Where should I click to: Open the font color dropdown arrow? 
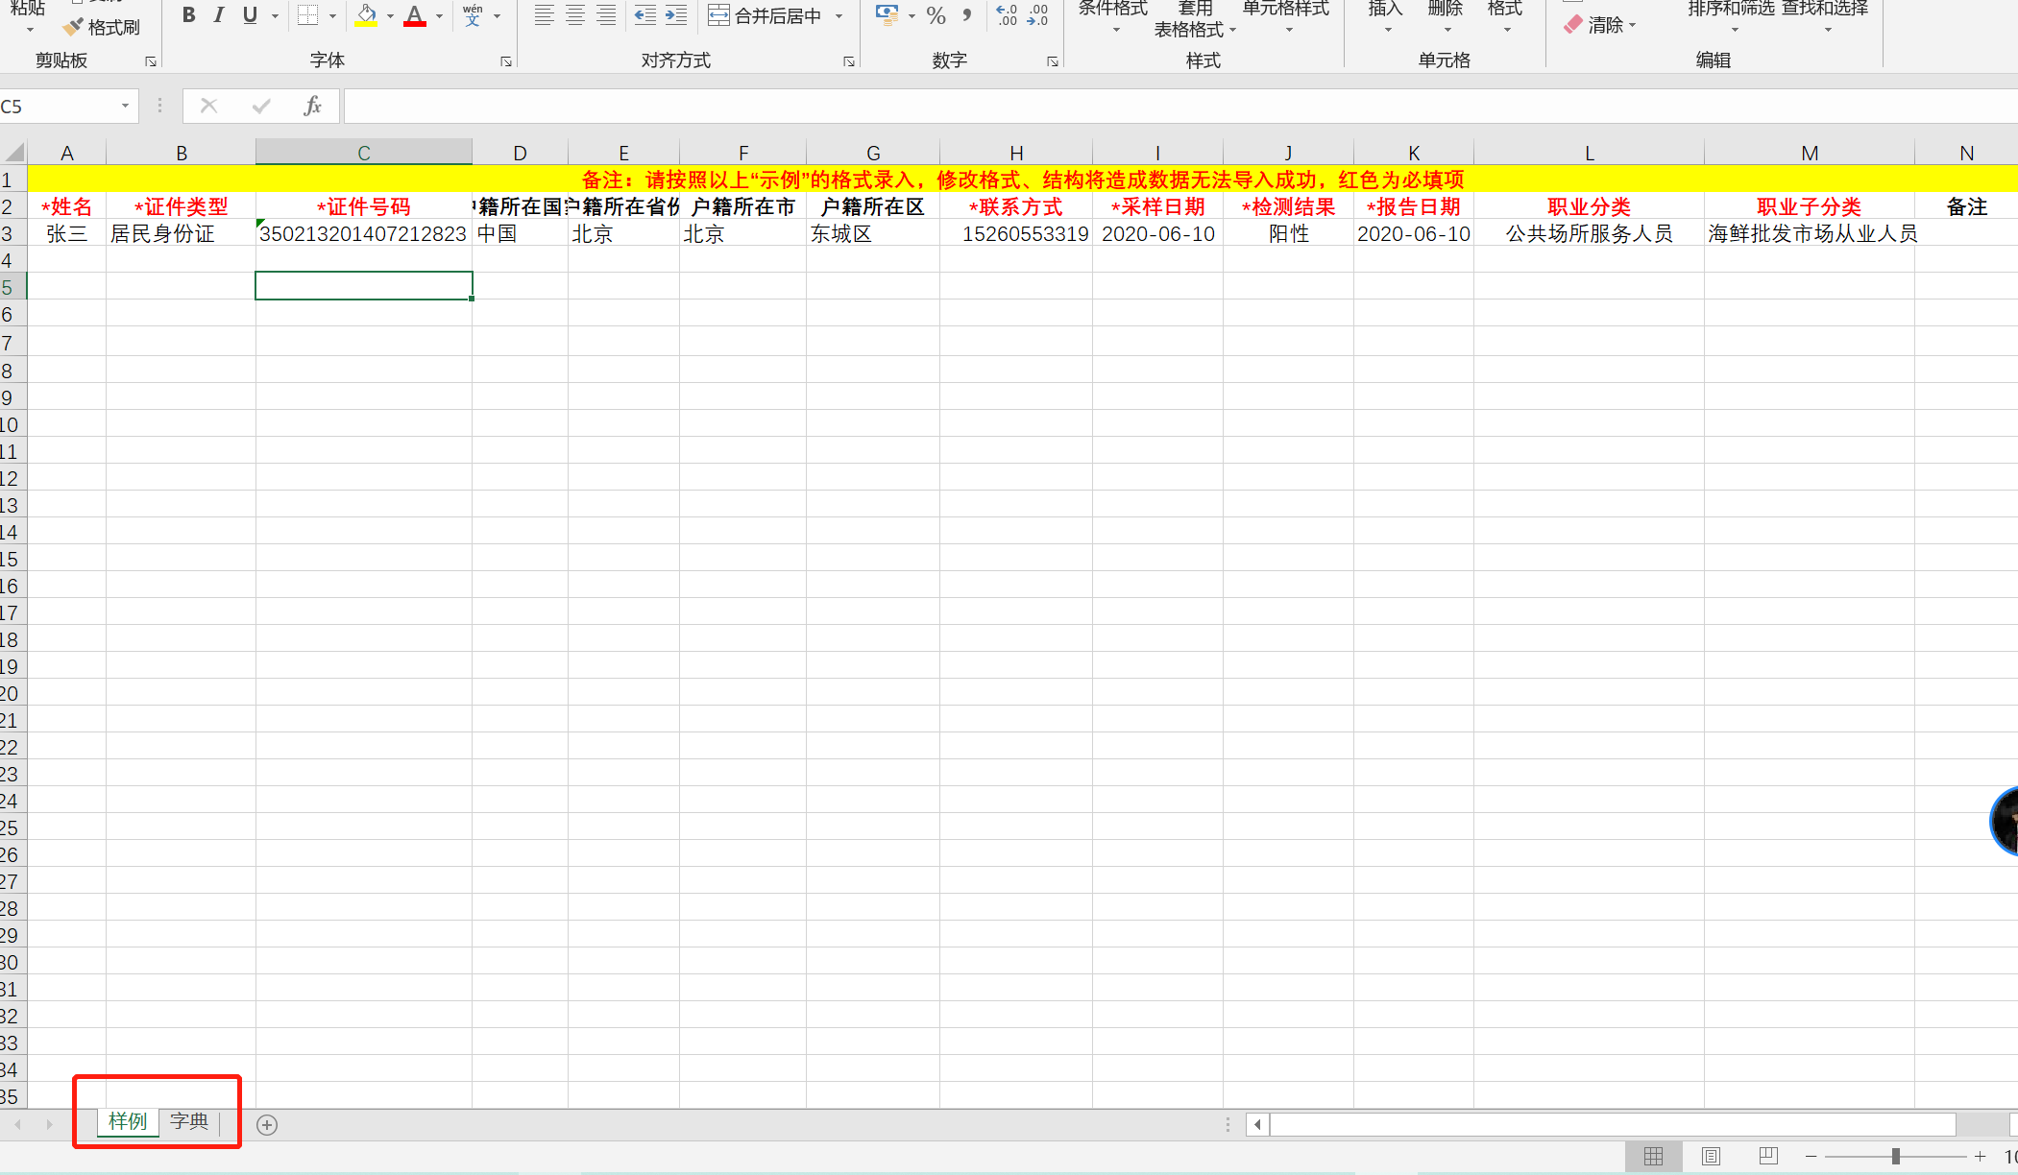click(440, 16)
